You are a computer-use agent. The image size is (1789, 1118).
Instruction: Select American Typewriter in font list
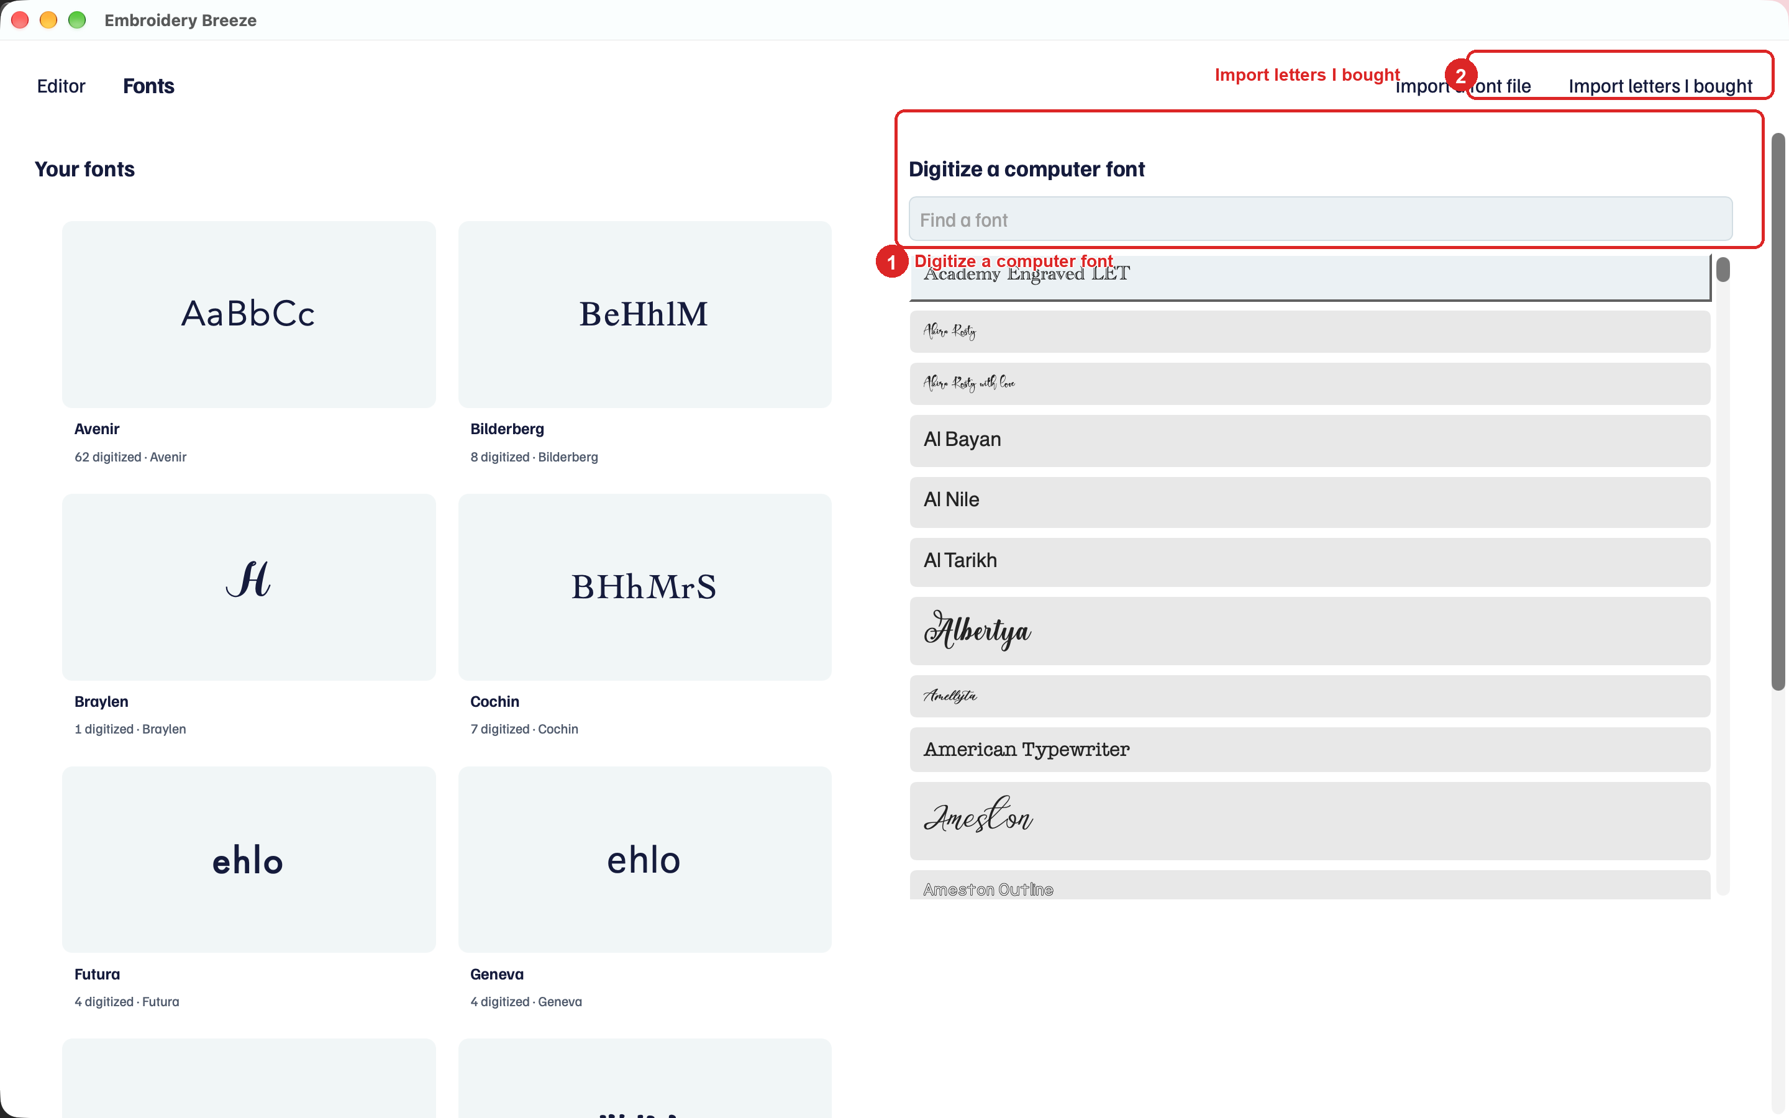coord(1310,750)
